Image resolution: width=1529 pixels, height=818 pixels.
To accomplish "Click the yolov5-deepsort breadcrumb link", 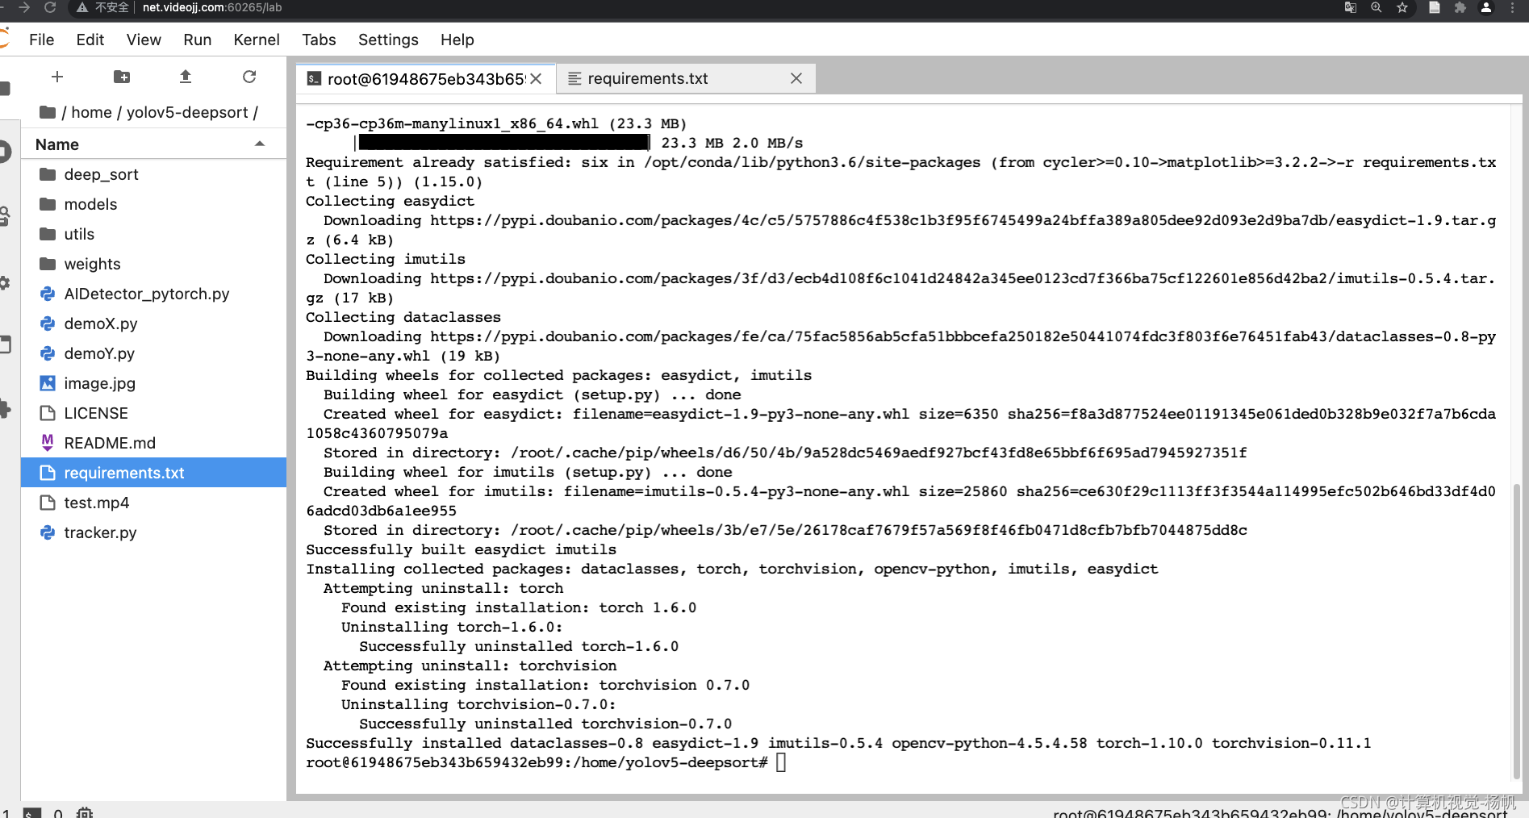I will click(x=187, y=112).
